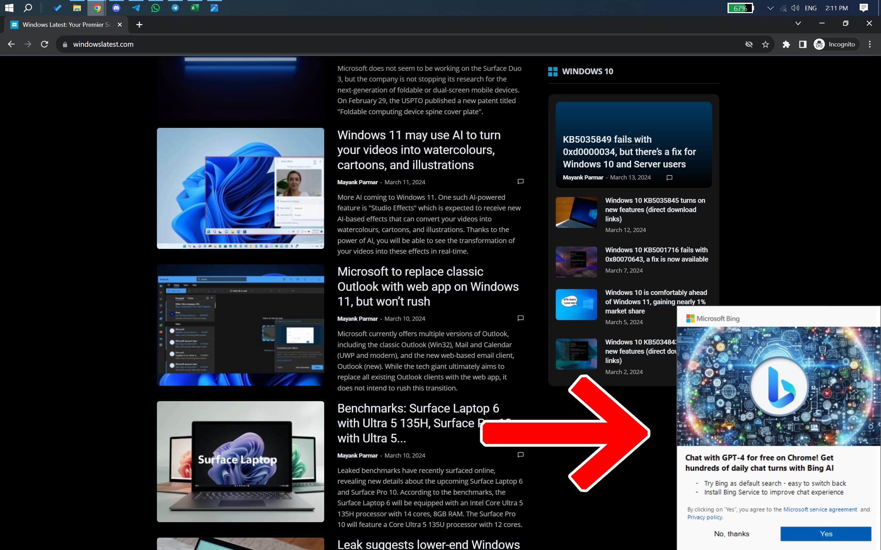Show hidden system tray icons

tap(770, 8)
